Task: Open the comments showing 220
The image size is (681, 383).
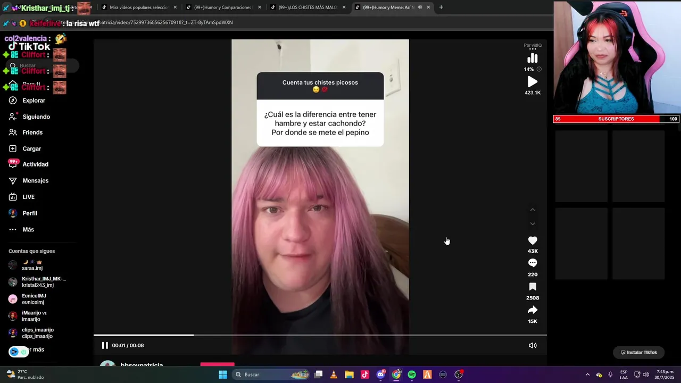Action: pos(533,263)
